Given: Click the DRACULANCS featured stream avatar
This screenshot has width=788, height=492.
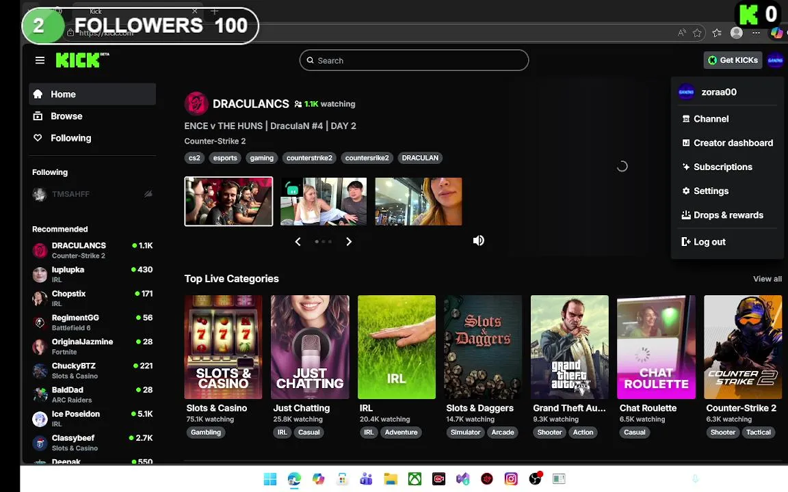Looking at the screenshot, I should (196, 104).
